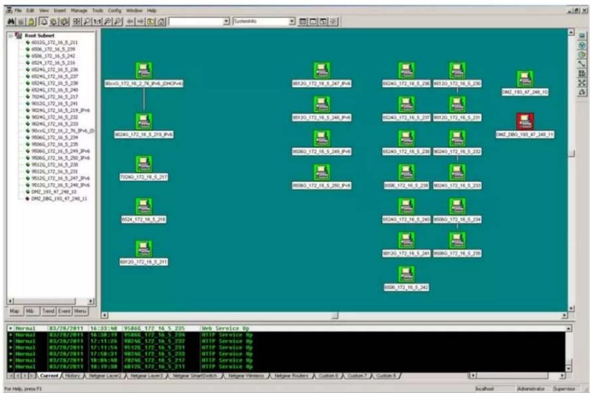
Task: Click the map vertical scrollbar down arrow
Action: 571,308
